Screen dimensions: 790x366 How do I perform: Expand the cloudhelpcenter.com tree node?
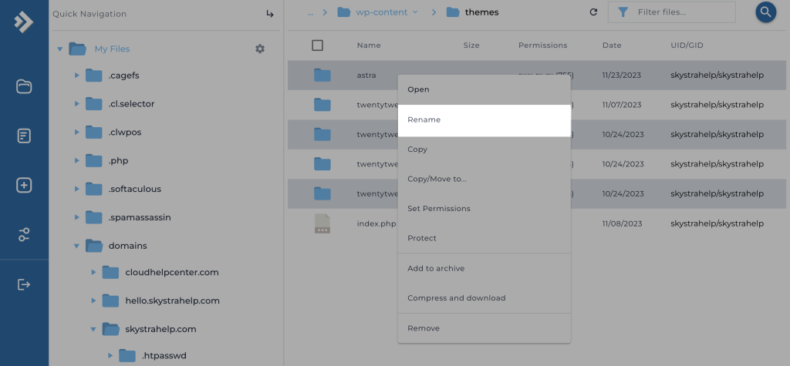pos(93,273)
